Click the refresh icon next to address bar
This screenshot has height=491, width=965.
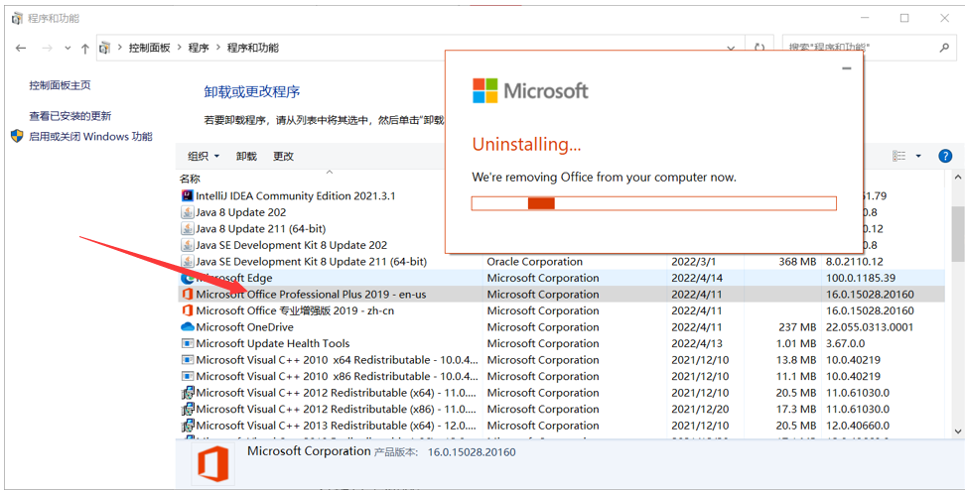(x=759, y=48)
